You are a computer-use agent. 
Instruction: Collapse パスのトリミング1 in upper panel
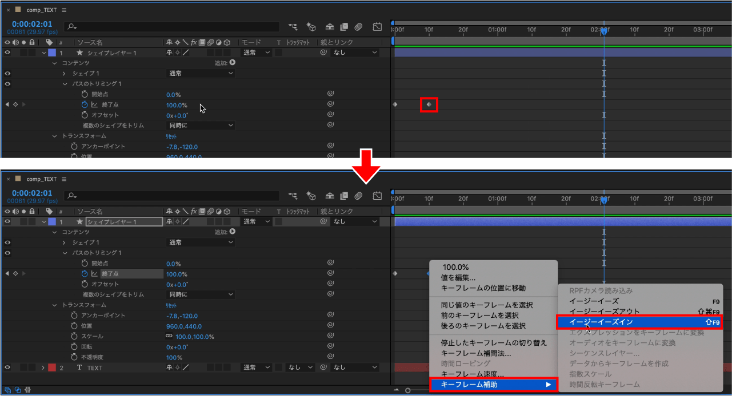coord(65,84)
